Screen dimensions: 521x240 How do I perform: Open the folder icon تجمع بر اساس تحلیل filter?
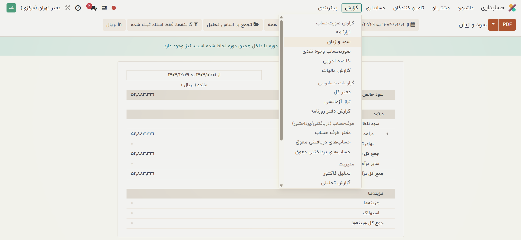[233, 25]
